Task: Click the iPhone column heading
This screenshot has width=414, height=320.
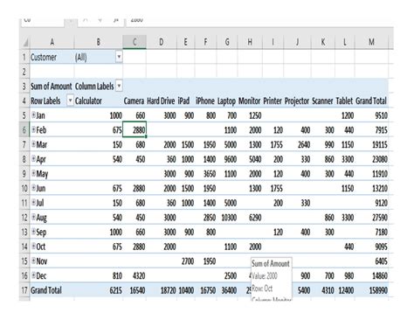Action: 205,101
